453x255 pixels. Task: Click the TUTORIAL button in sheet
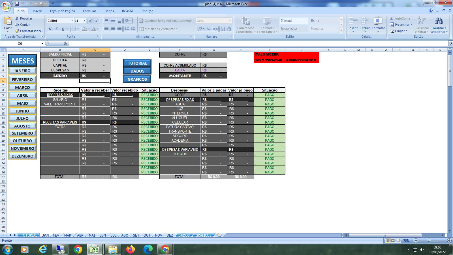click(137, 63)
